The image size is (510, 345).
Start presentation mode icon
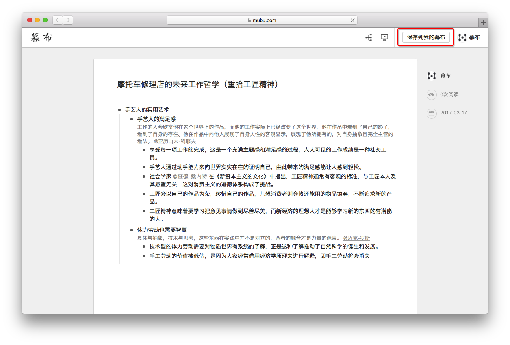coord(384,38)
